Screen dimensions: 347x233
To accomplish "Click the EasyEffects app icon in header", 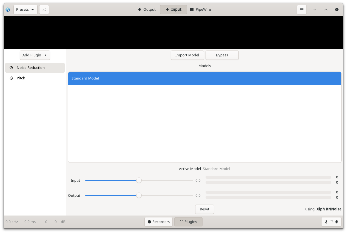I will [x=8, y=10].
